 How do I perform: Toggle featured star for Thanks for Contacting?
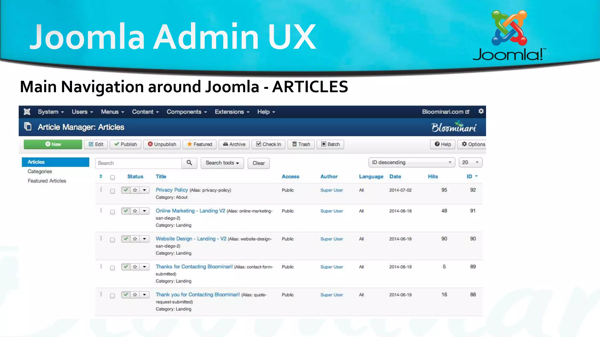135,267
